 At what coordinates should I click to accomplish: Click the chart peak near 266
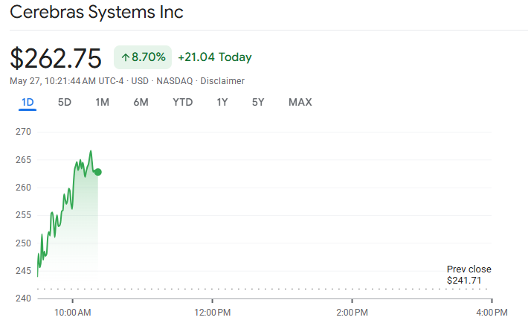click(91, 151)
